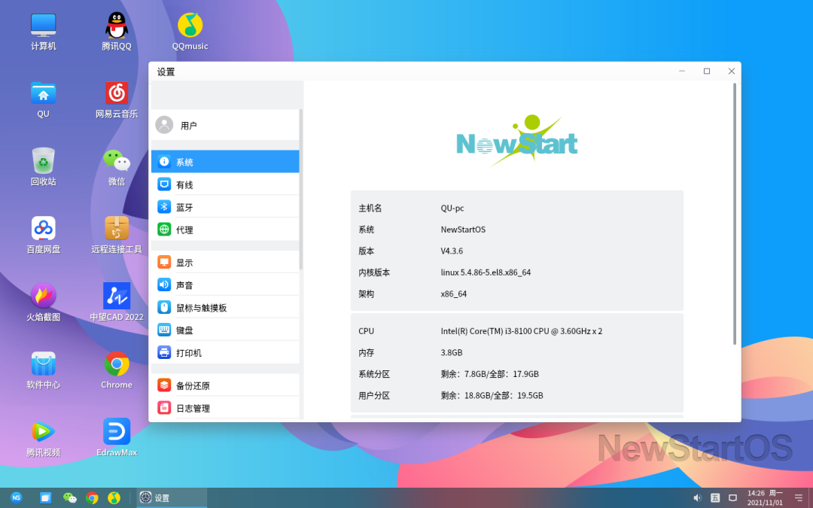813x508 pixels.
Task: Open 远程连接工具 desktop icon
Action: (x=117, y=234)
